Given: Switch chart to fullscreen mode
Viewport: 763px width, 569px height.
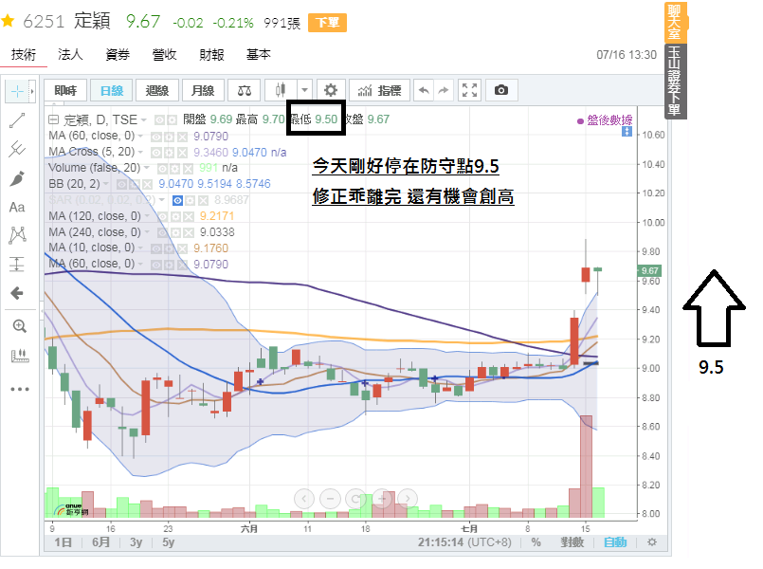Looking at the screenshot, I should [469, 90].
